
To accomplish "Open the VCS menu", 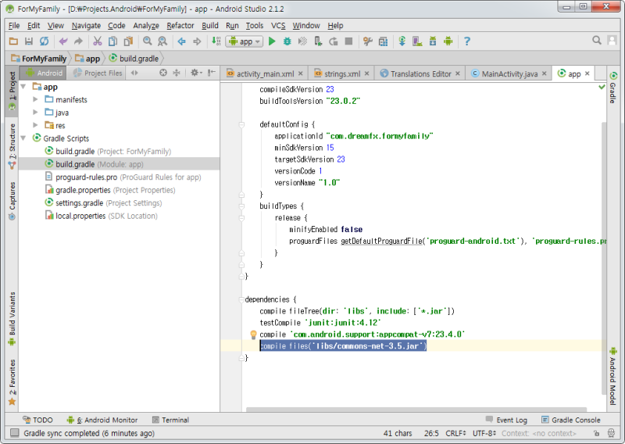I will point(278,26).
